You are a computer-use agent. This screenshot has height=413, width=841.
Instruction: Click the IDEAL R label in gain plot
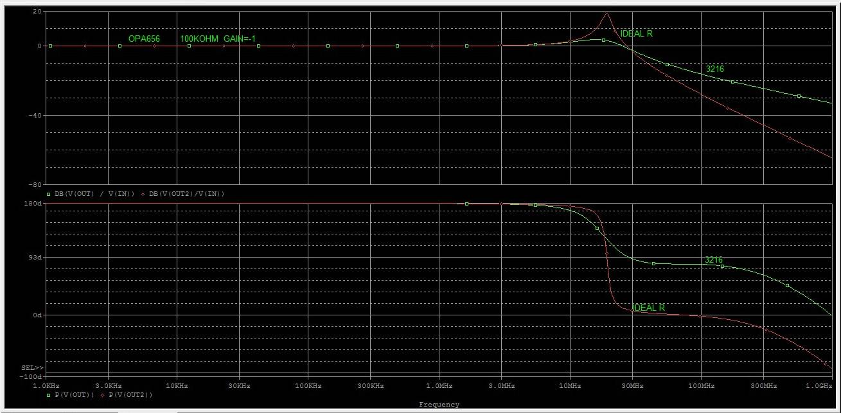coord(636,33)
